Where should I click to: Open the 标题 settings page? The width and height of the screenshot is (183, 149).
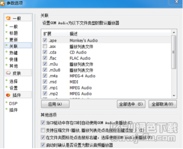point(13,33)
